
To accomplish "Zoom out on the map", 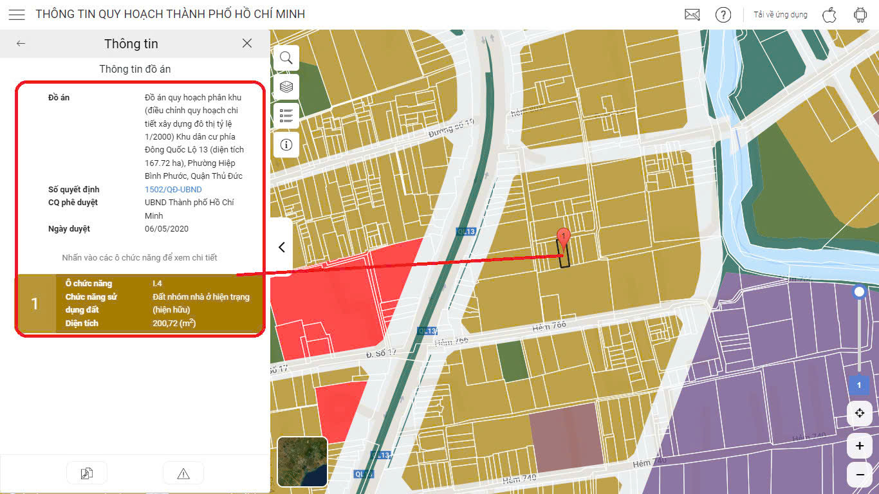I will click(860, 475).
